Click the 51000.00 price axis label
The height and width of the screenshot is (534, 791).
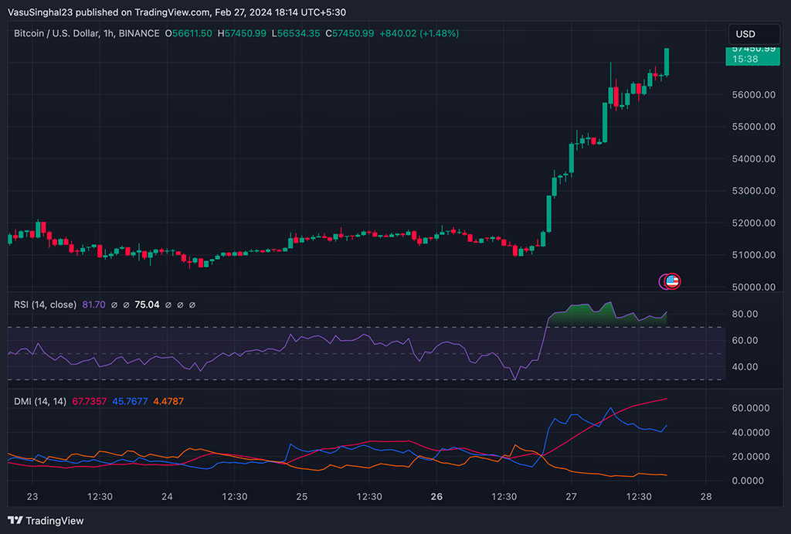point(754,255)
